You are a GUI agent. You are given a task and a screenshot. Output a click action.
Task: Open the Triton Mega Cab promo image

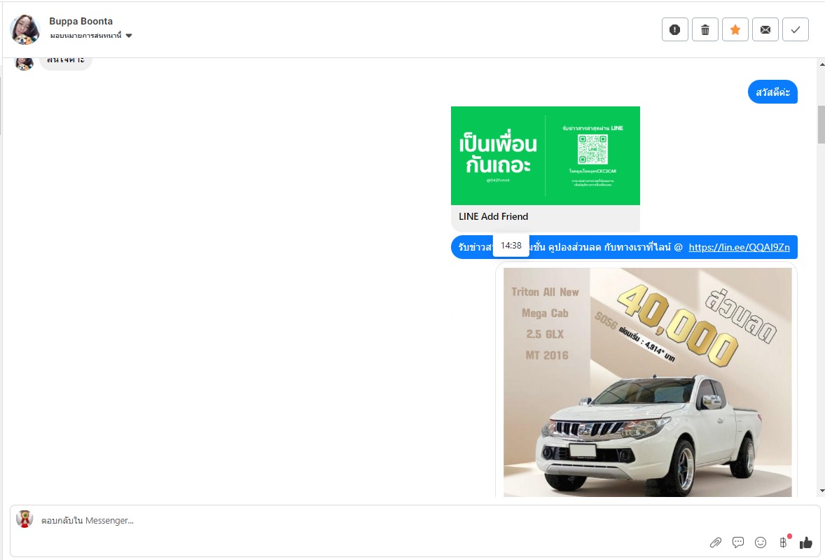[647, 382]
